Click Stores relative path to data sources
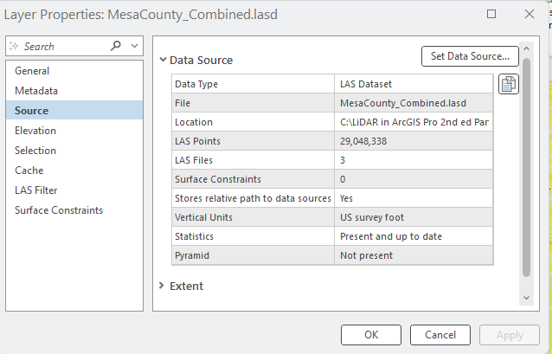 (x=254, y=198)
